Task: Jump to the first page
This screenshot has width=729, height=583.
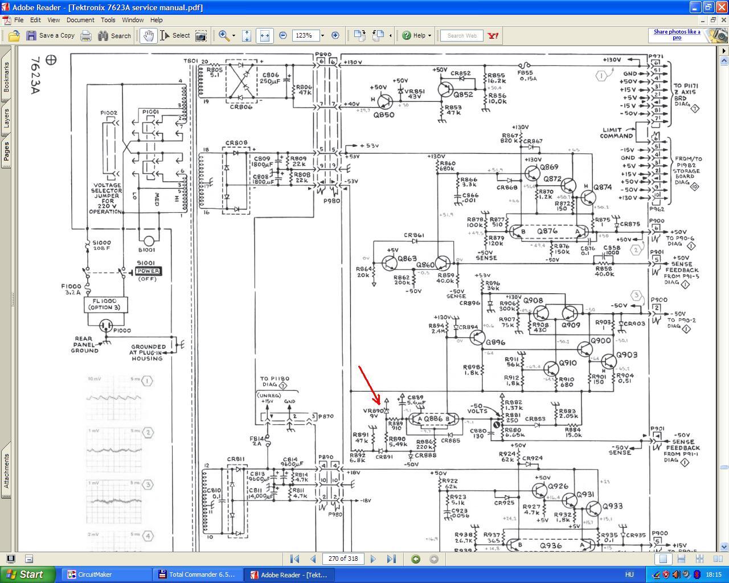Action: point(294,559)
